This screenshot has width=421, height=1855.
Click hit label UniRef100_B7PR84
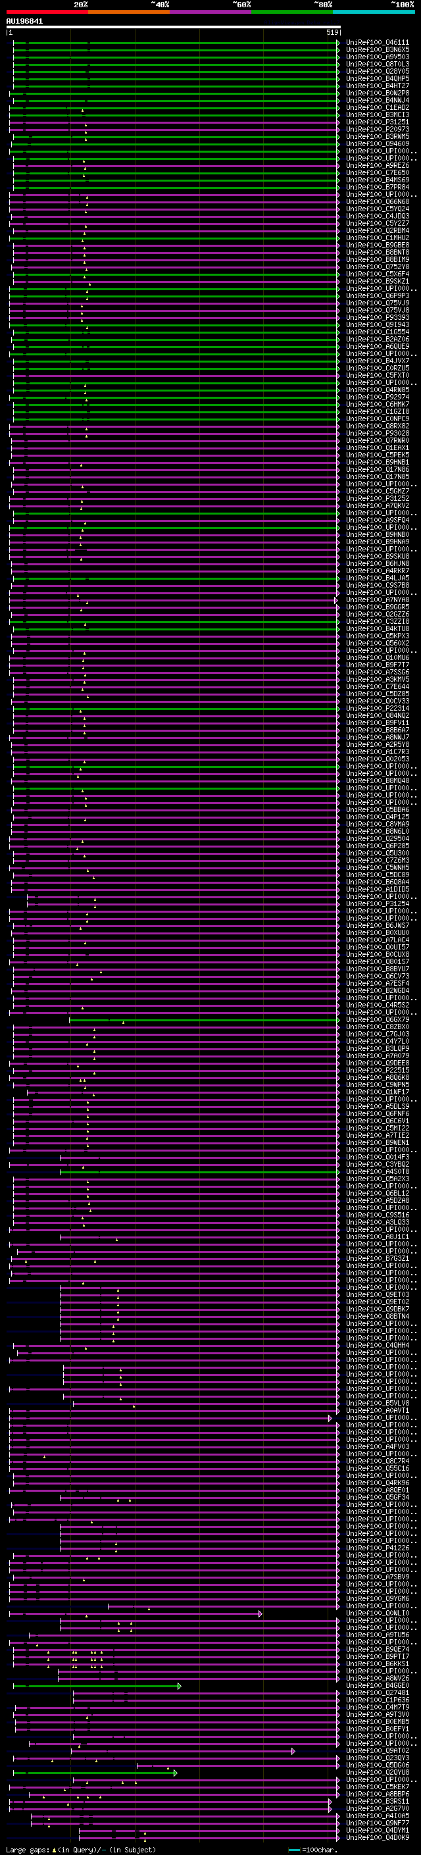tap(378, 188)
